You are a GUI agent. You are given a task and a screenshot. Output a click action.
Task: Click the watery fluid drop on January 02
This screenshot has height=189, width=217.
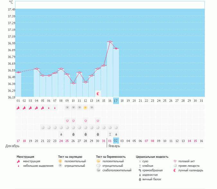click(x=116, y=134)
